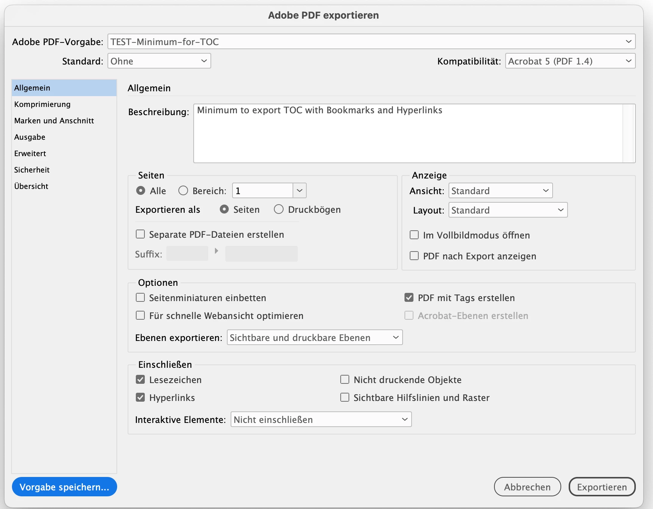Open the Ansicht dropdown

tap(500, 190)
